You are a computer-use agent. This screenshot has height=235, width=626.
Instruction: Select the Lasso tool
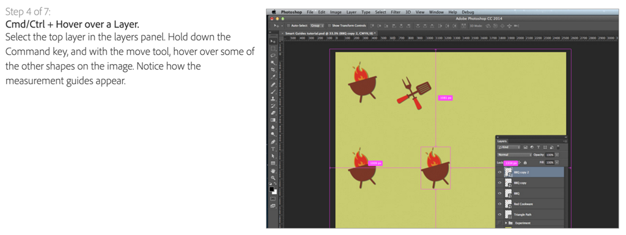(x=273, y=56)
